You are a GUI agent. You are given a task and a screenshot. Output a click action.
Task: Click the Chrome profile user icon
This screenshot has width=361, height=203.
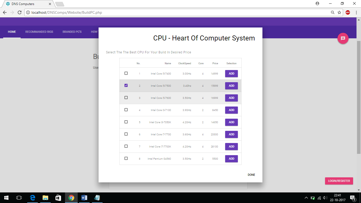317,3
